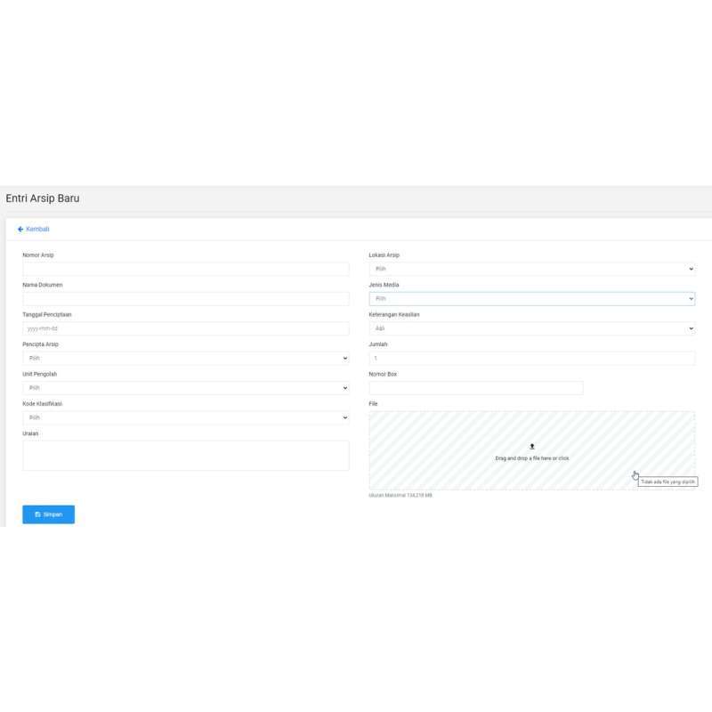Open the Pencipta Arsip dropdown
Image resolution: width=712 pixels, height=712 pixels.
point(184,357)
